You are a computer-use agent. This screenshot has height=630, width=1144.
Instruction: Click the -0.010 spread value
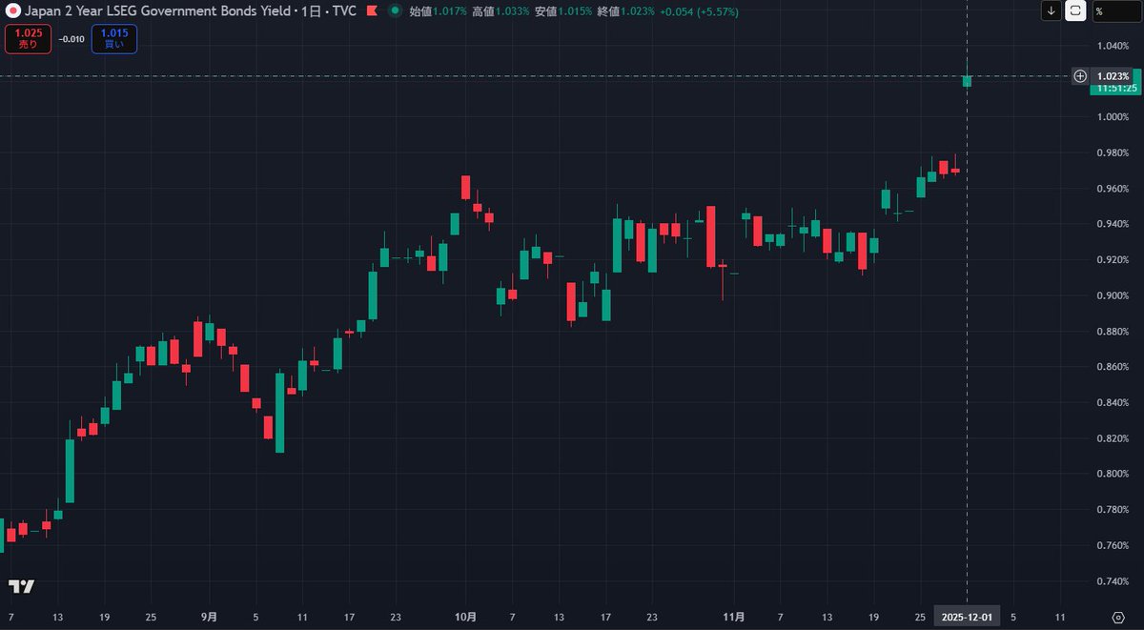pyautogui.click(x=71, y=39)
